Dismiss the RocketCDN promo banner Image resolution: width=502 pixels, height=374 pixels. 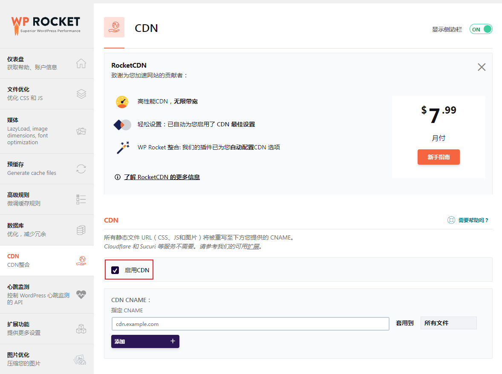coord(481,67)
